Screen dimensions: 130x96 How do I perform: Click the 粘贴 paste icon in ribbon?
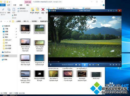tap(14, 10)
